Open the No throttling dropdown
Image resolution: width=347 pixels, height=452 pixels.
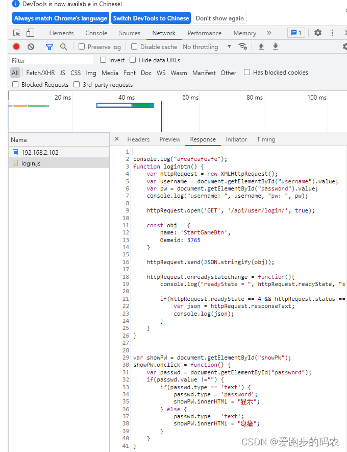[x=207, y=46]
